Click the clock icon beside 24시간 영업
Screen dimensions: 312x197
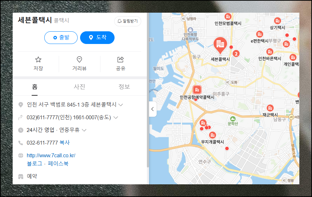coord(21,130)
